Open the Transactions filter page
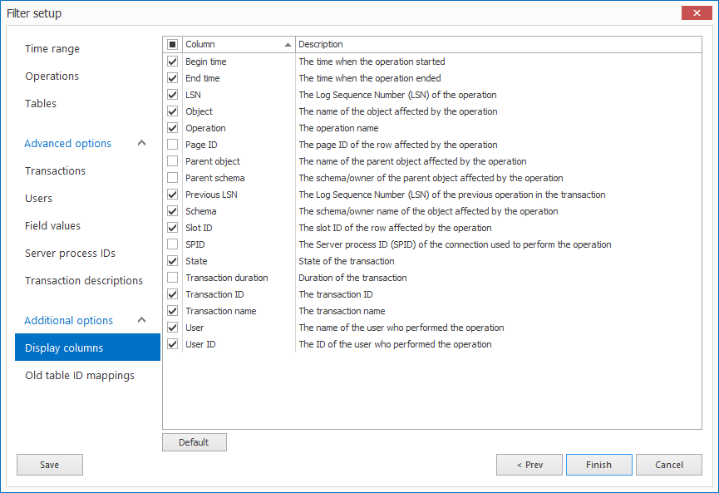The height and width of the screenshot is (493, 719). [x=53, y=170]
